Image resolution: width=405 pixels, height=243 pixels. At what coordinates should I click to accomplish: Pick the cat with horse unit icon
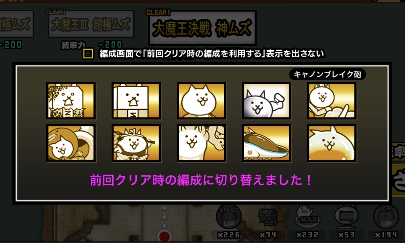(201, 143)
